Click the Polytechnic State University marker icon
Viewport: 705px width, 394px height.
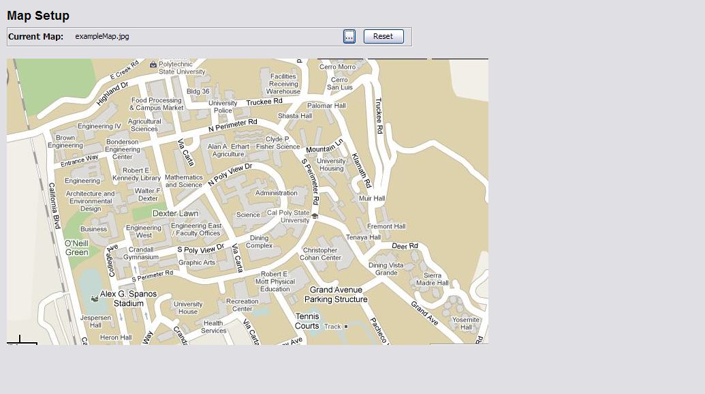[153, 65]
